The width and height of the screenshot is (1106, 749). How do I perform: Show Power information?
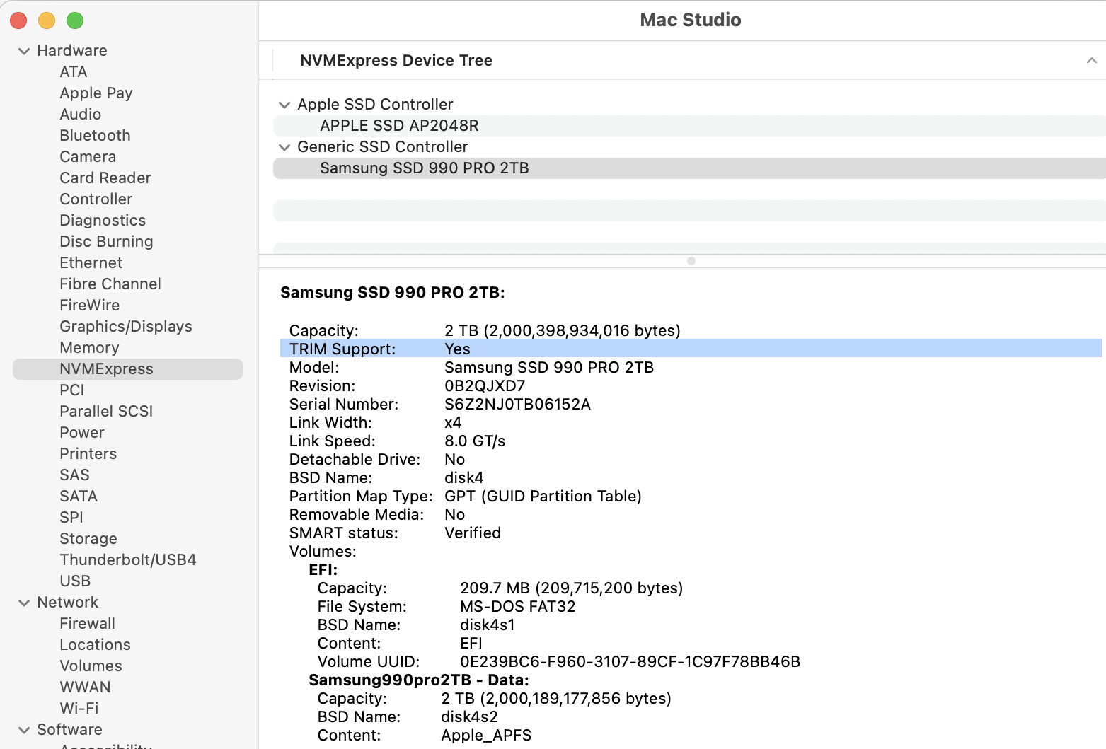tap(82, 433)
